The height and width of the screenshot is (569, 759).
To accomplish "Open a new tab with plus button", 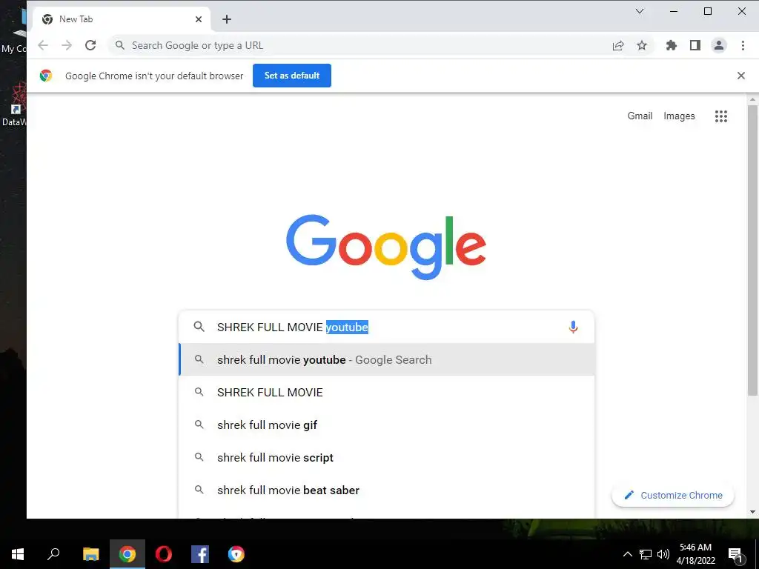I will [227, 19].
